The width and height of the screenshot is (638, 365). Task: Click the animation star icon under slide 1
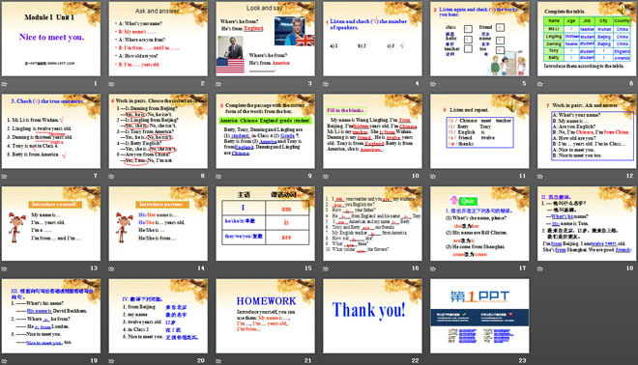coord(5,84)
